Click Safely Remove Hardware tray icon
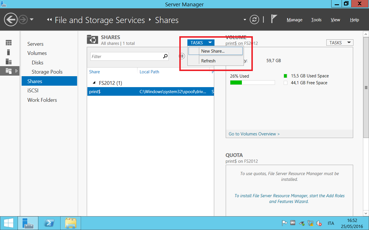 click(302, 223)
